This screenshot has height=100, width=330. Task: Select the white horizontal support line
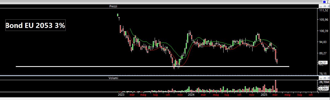pyautogui.click(x=153, y=66)
